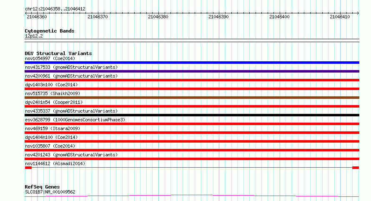Open the nsv4317533 (gnomADStructuralVariants) label
Viewport: 371px width, 201px height.
(71, 67)
